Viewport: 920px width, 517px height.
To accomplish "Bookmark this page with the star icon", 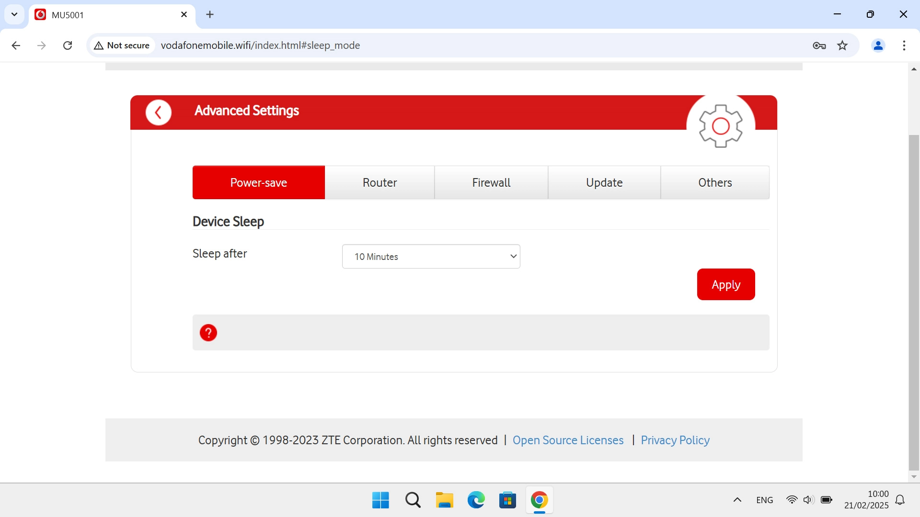I will point(842,45).
